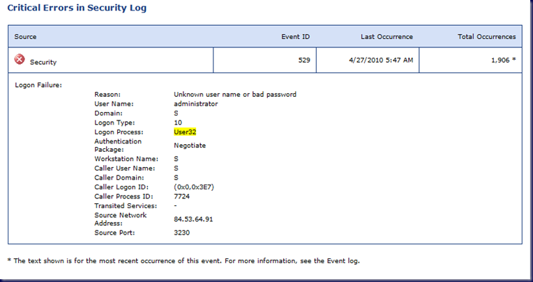Click the red error icon beside Security
533x282 pixels.
(x=20, y=59)
